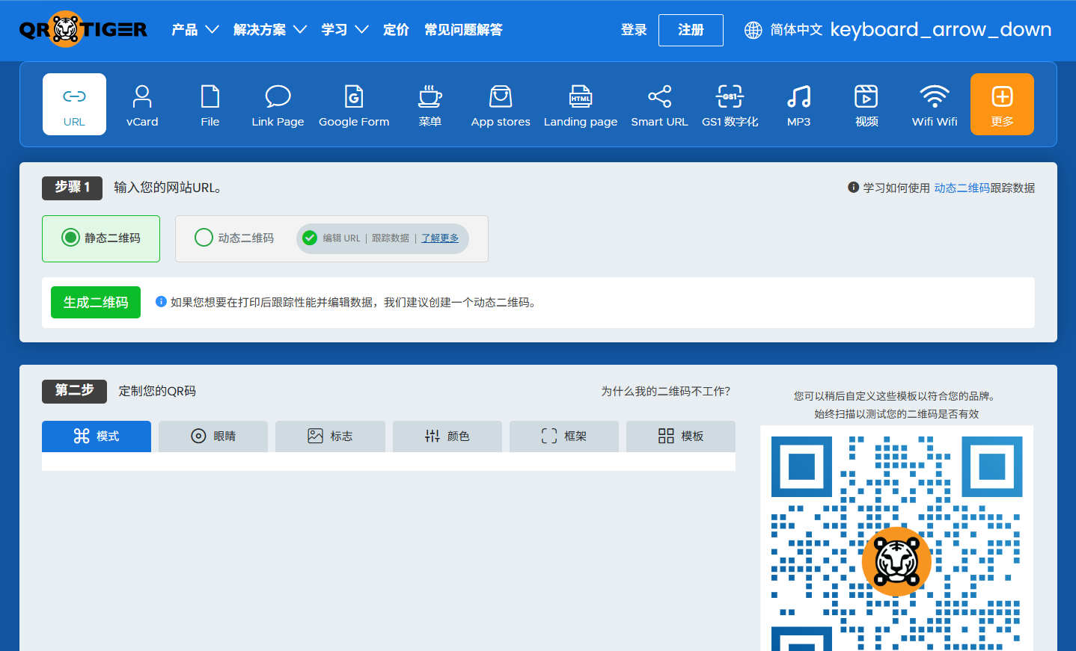1076x651 pixels.
Task: Click the 生成二维码 button
Action: 96,303
